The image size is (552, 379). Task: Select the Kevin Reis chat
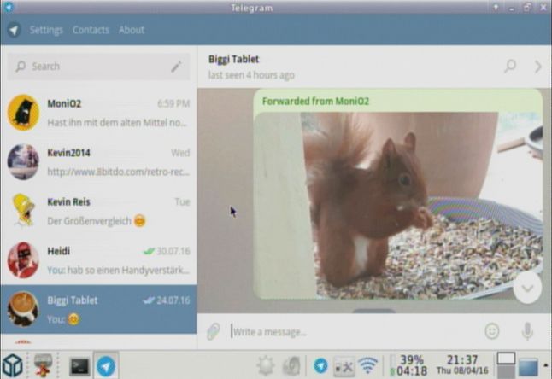pyautogui.click(x=98, y=211)
